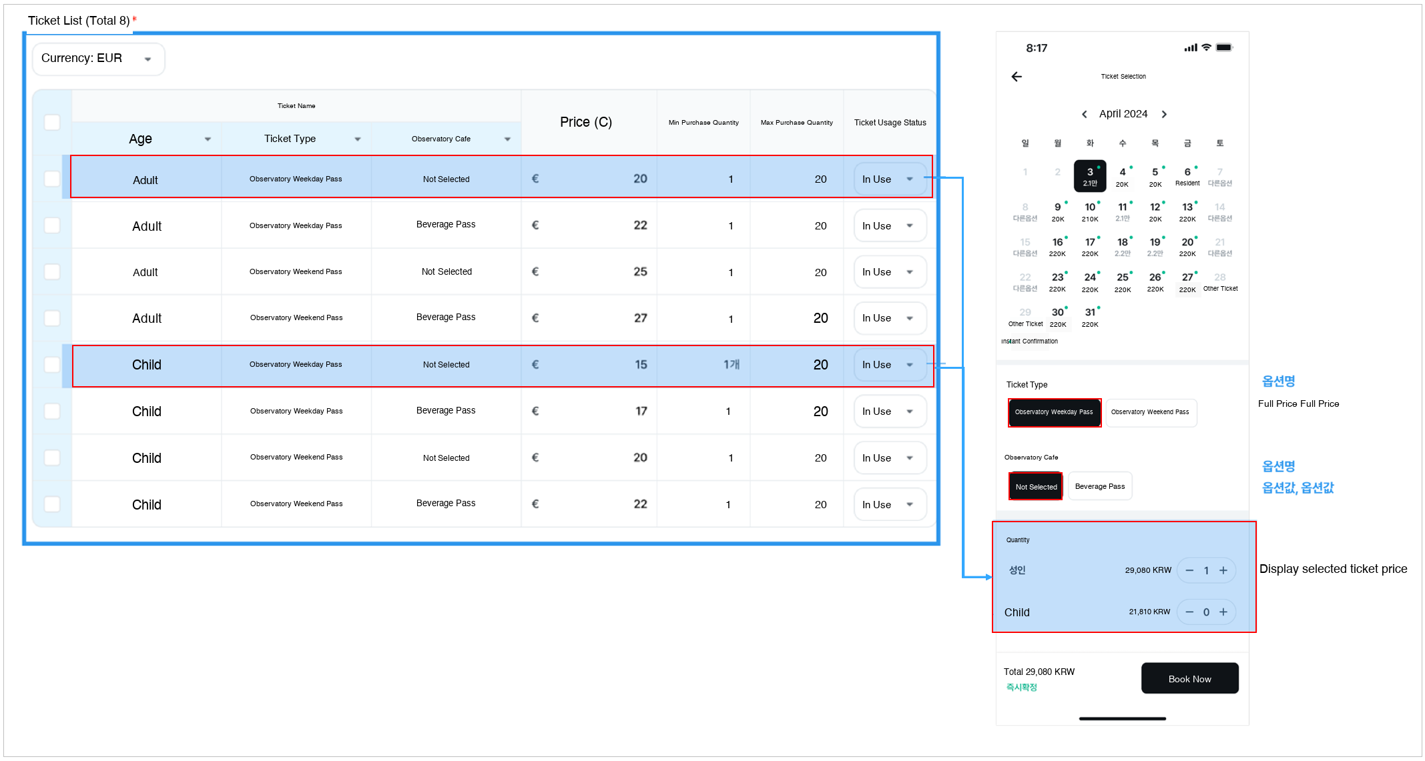Decrease Child quantity with minus
This screenshot has height=761, width=1425.
click(1189, 612)
